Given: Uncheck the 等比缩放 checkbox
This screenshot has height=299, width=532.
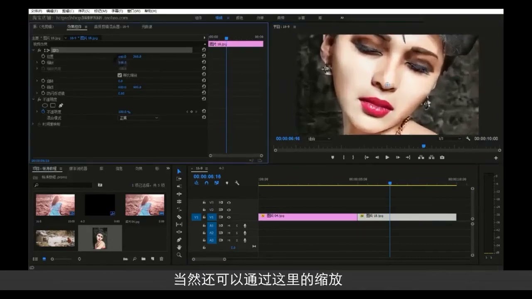Looking at the screenshot, I should point(120,75).
